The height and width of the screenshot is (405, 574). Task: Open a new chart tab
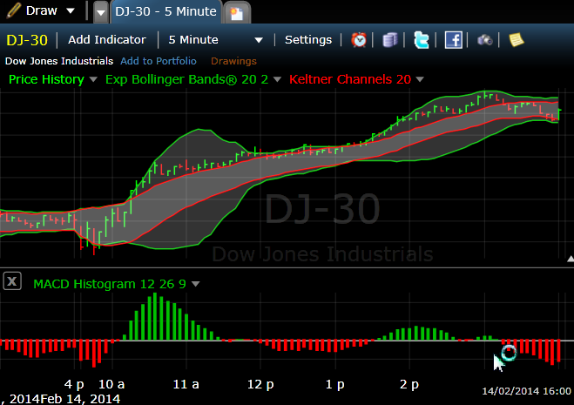tap(237, 13)
